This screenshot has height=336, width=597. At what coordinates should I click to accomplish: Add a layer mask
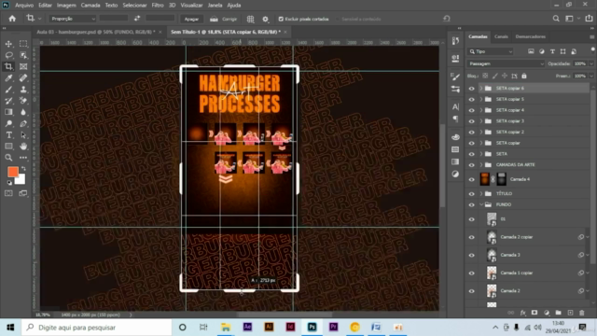click(535, 313)
